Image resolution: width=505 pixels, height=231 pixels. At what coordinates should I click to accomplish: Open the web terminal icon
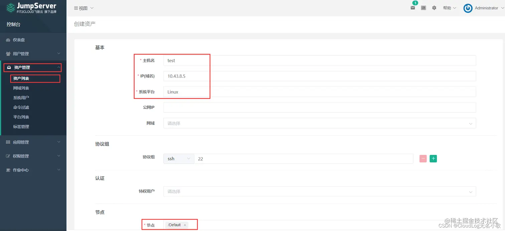(x=424, y=8)
